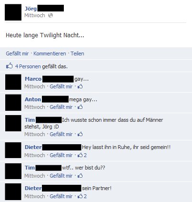This screenshot has height=202, width=192.
Task: Open Marco's profile name link
Action: click(33, 79)
